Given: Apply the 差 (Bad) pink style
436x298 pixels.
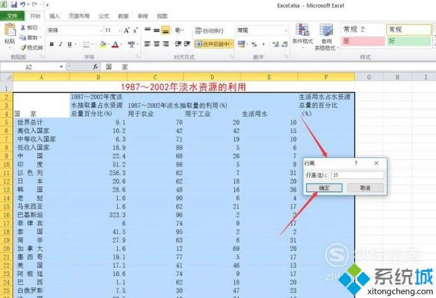Looking at the screenshot, I should pos(363,41).
